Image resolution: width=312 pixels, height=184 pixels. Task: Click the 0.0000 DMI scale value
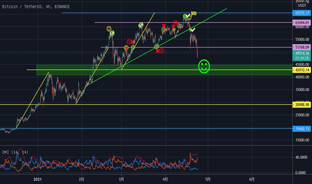click(301, 173)
